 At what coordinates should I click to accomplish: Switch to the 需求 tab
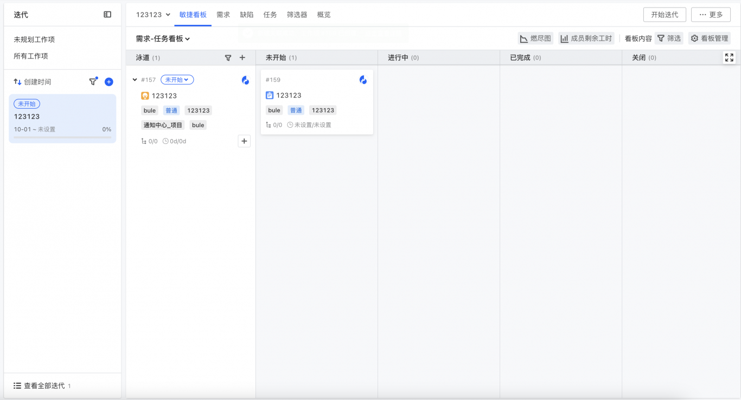pos(223,15)
